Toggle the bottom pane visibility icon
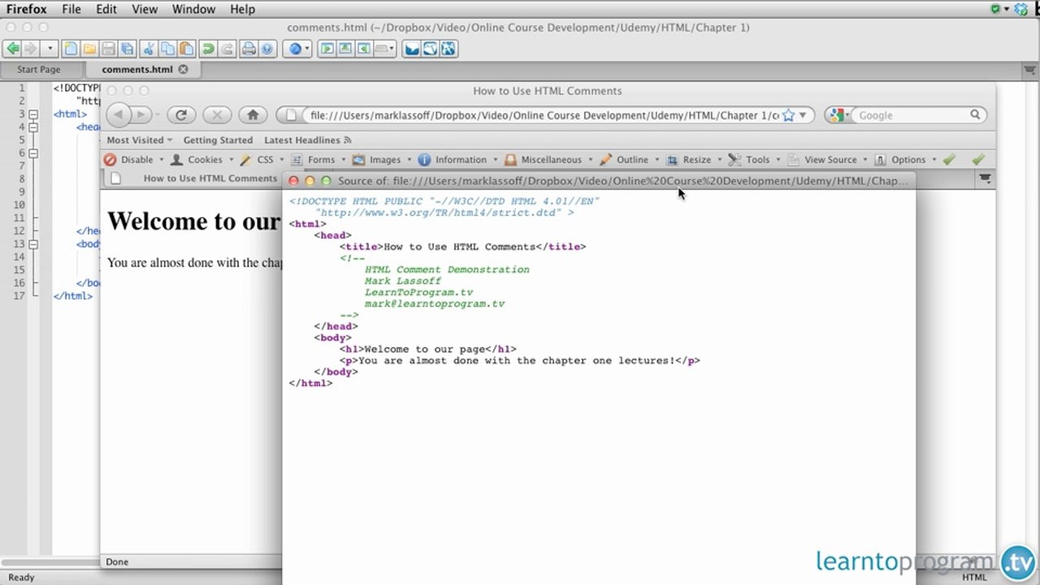The width and height of the screenshot is (1040, 585). [345, 49]
